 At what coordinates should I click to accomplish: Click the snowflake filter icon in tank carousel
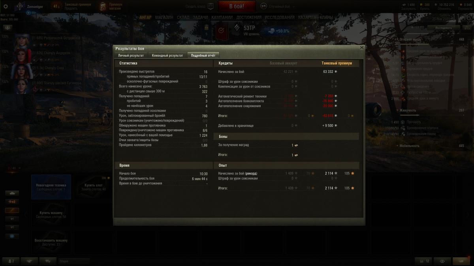pyautogui.click(x=12, y=236)
